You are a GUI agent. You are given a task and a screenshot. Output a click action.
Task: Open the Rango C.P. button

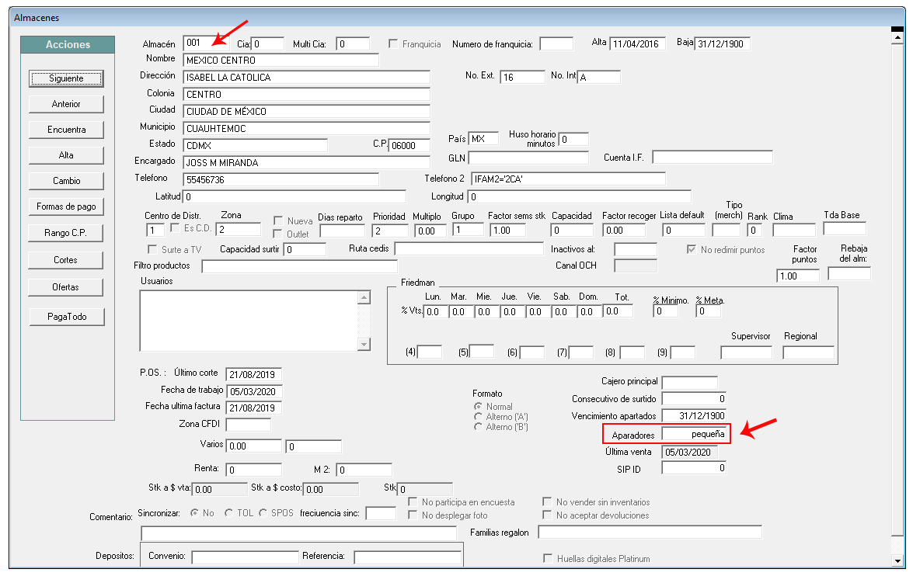point(66,233)
